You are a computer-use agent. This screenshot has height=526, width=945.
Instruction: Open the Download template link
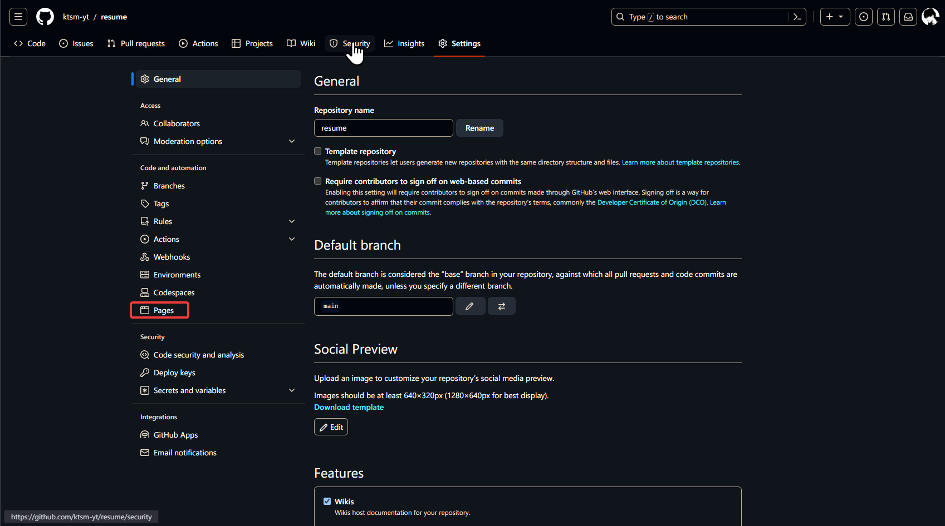point(349,407)
